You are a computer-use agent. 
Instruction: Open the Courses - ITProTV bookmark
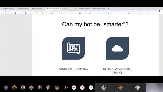93,13
